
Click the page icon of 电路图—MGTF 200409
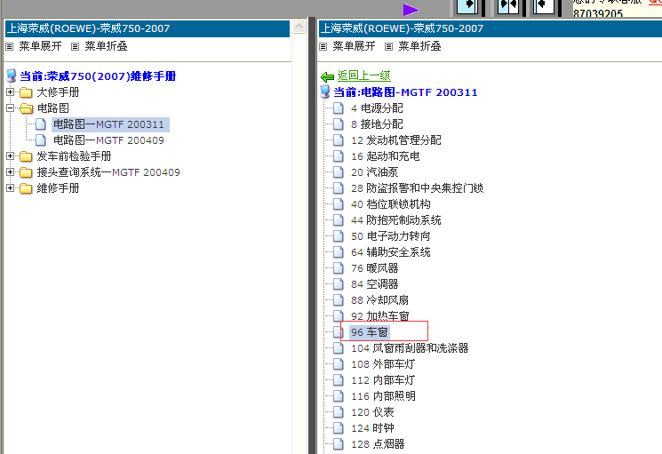coord(41,140)
